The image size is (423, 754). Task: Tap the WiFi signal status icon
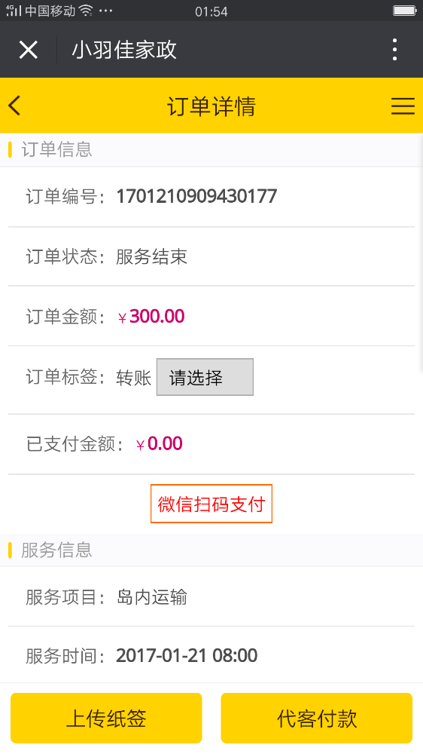coord(86,11)
